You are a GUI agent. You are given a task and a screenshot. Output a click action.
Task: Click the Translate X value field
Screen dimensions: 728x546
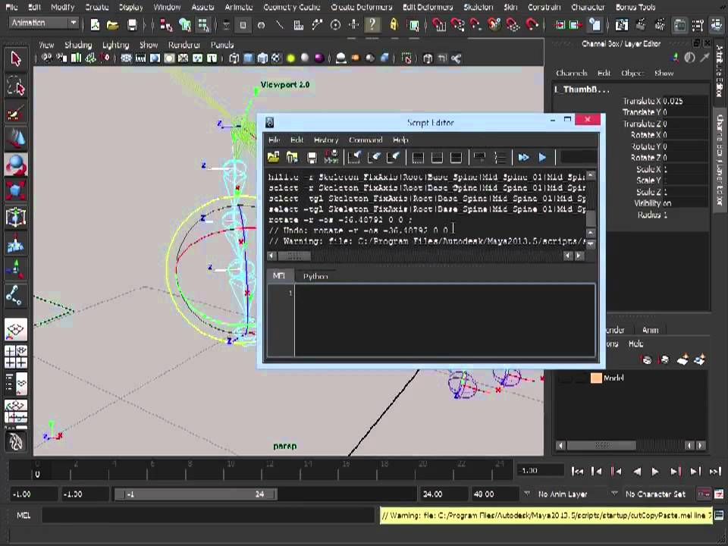click(686, 101)
